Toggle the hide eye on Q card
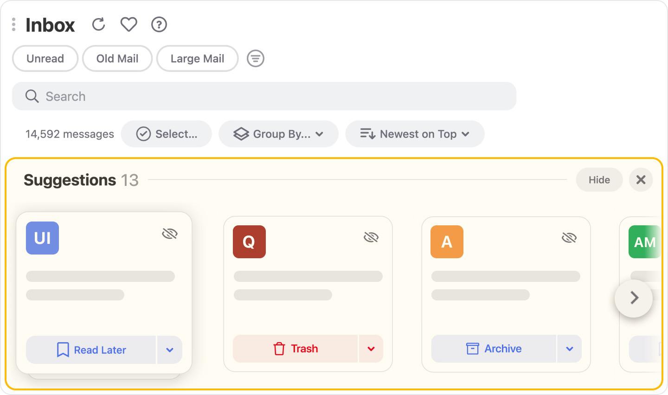668x395 pixels. tap(371, 237)
